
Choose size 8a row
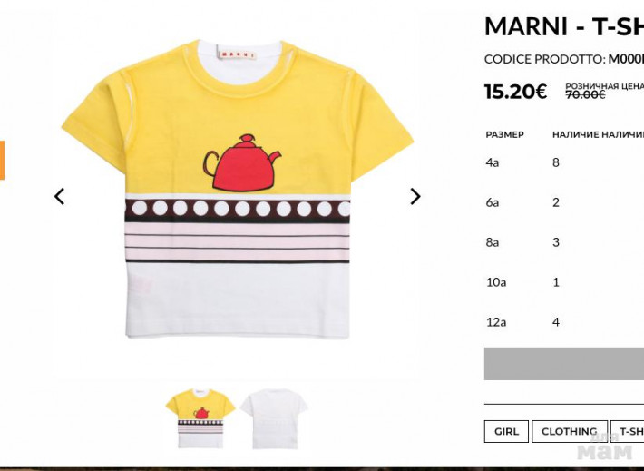564,242
